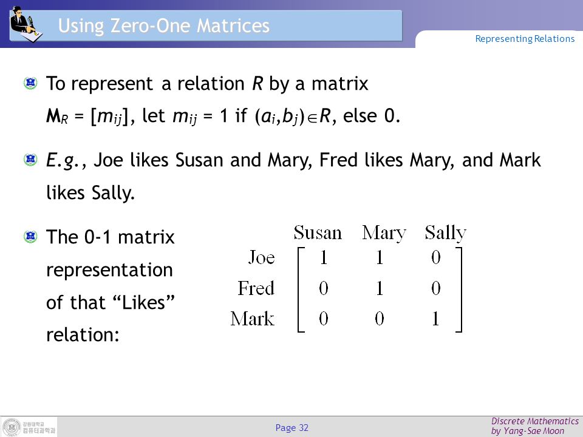Click the Mark–Mary matrix entry 0
This screenshot has width=583, height=437.
379,319
